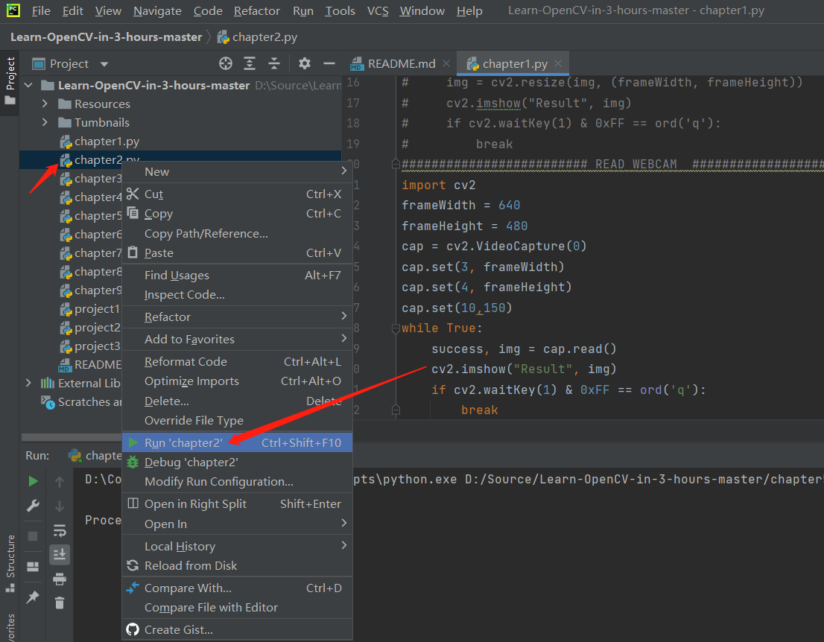Click Expand All icon in Project toolbar
This screenshot has height=642, width=824.
click(x=250, y=63)
